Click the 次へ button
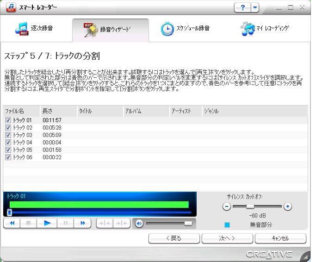This screenshot has height=262, width=316. pos(227,238)
